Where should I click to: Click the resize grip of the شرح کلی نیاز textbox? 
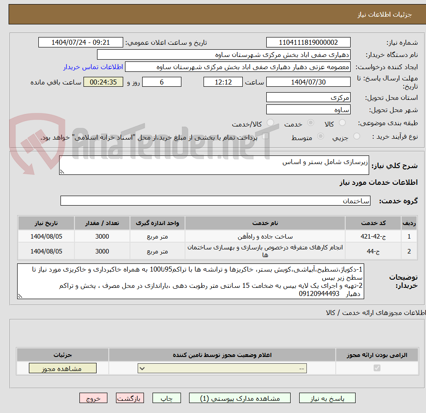(62, 172)
